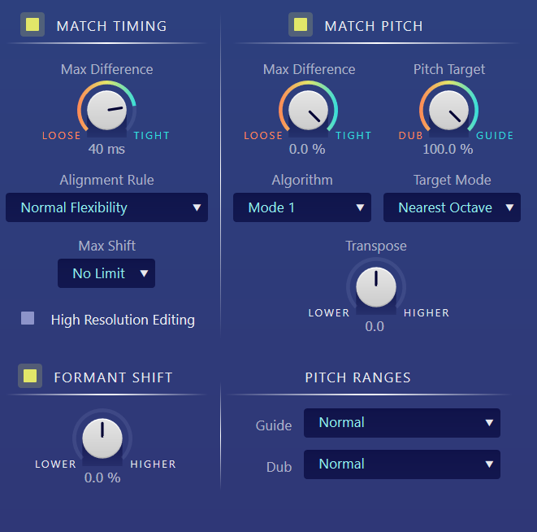Screen dimensions: 537x532
Task: Click the Formant Shift 0.0 % value
Action: (102, 477)
